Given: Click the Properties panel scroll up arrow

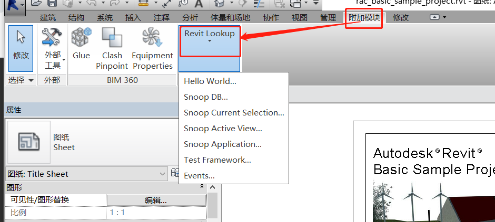Looking at the screenshot, I should [212, 187].
